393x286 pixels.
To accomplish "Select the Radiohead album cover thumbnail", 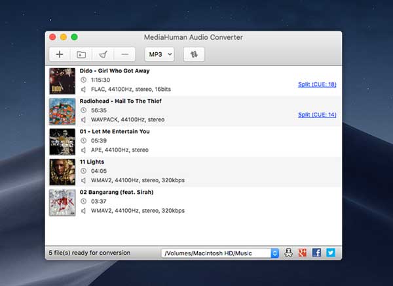I will point(62,111).
